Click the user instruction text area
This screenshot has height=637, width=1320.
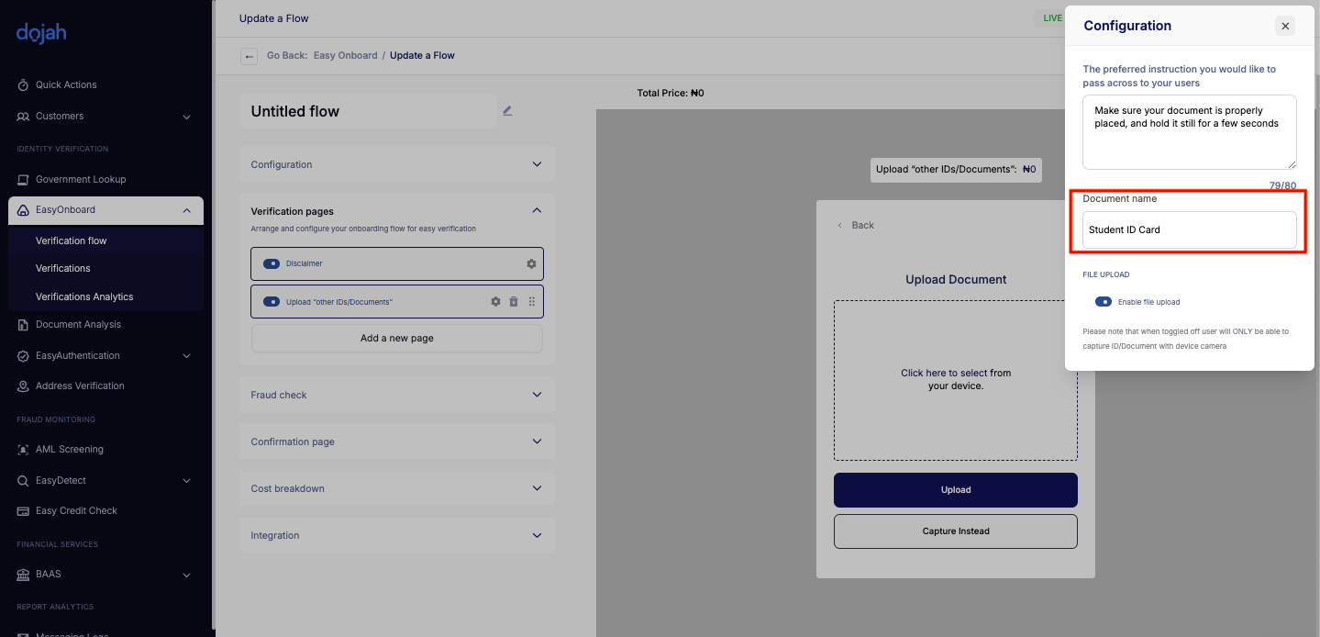point(1189,132)
